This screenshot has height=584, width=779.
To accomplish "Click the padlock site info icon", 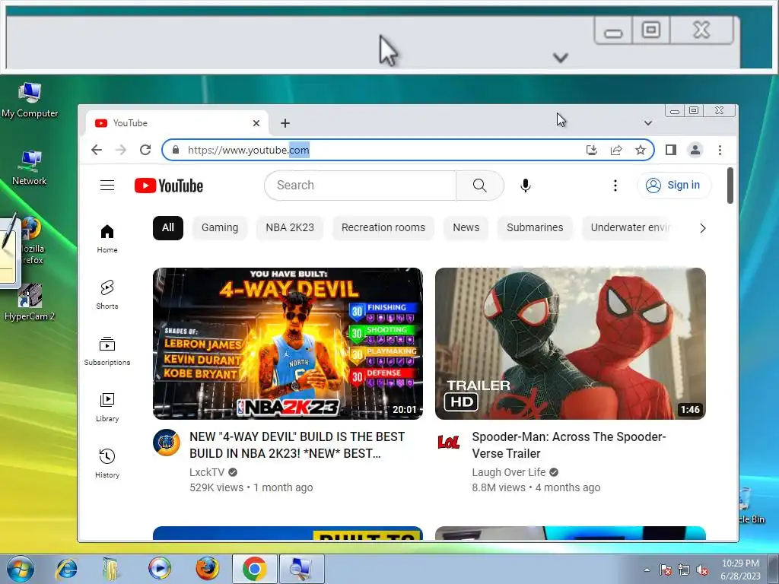I will [176, 150].
